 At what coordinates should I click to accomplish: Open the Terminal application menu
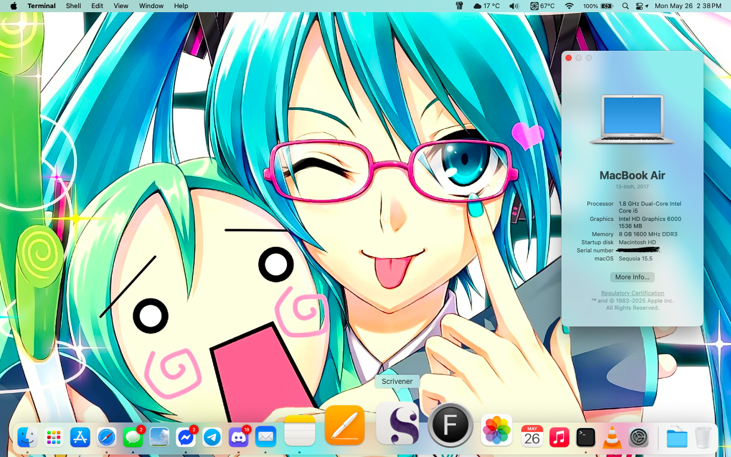(42, 6)
